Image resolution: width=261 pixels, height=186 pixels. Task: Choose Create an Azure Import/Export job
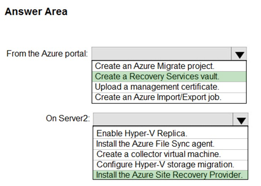169,98
